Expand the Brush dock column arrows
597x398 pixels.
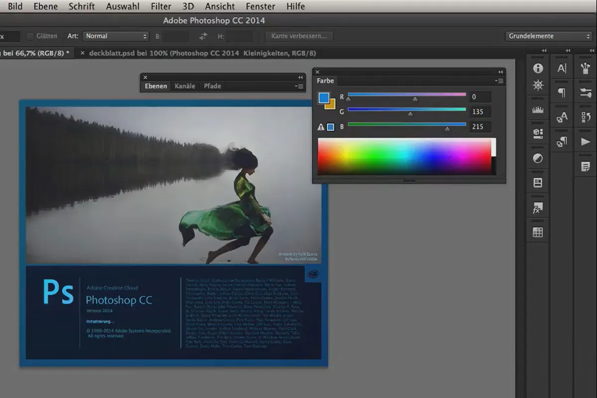click(592, 50)
